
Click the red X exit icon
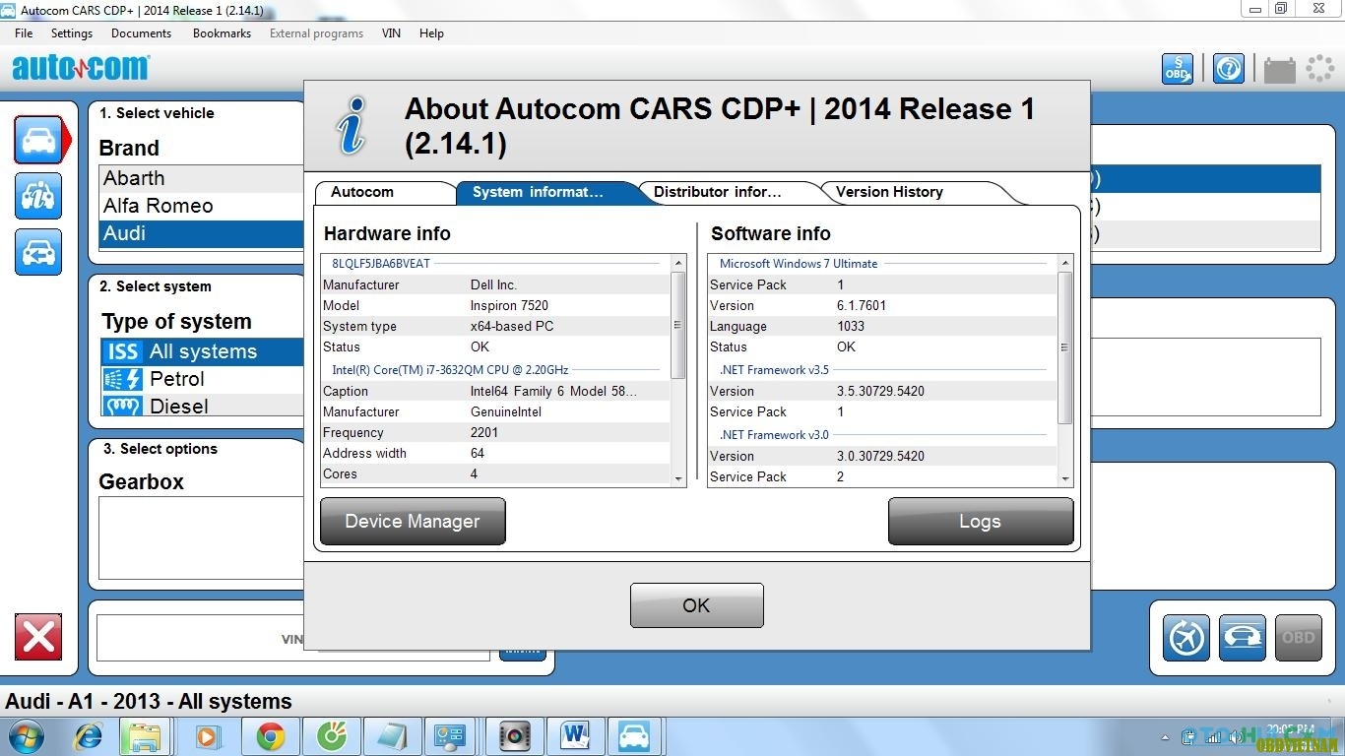pyautogui.click(x=38, y=637)
